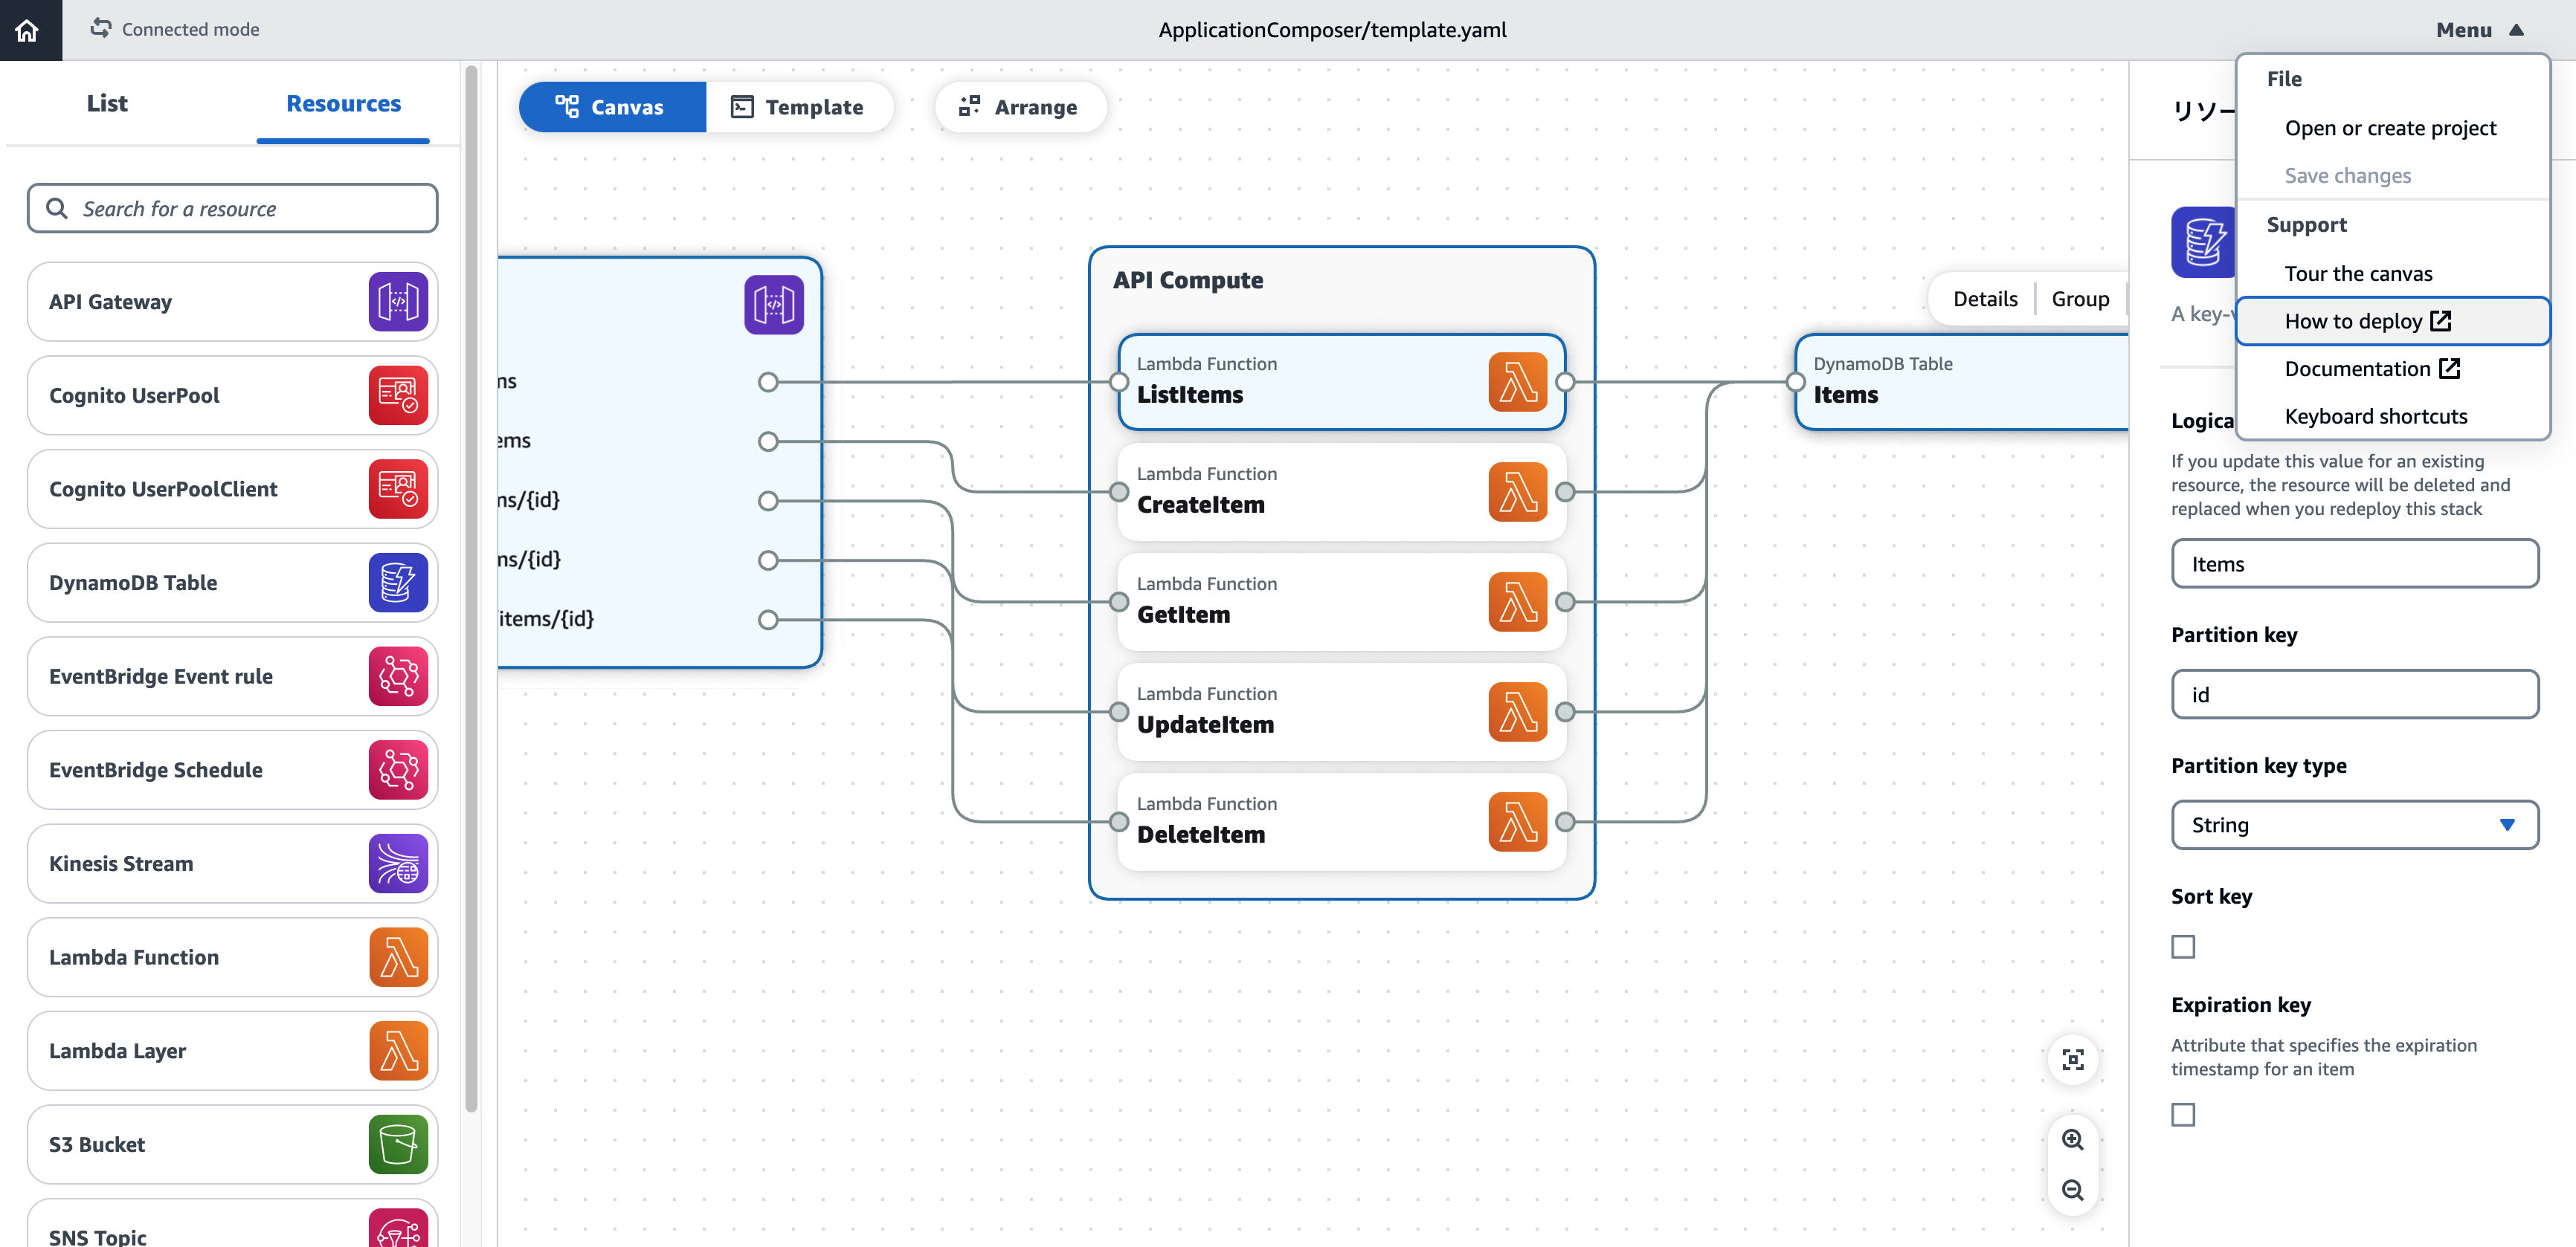The image size is (2576, 1247).
Task: Click DynamoDB icon in properties panel
Action: (x=2202, y=242)
